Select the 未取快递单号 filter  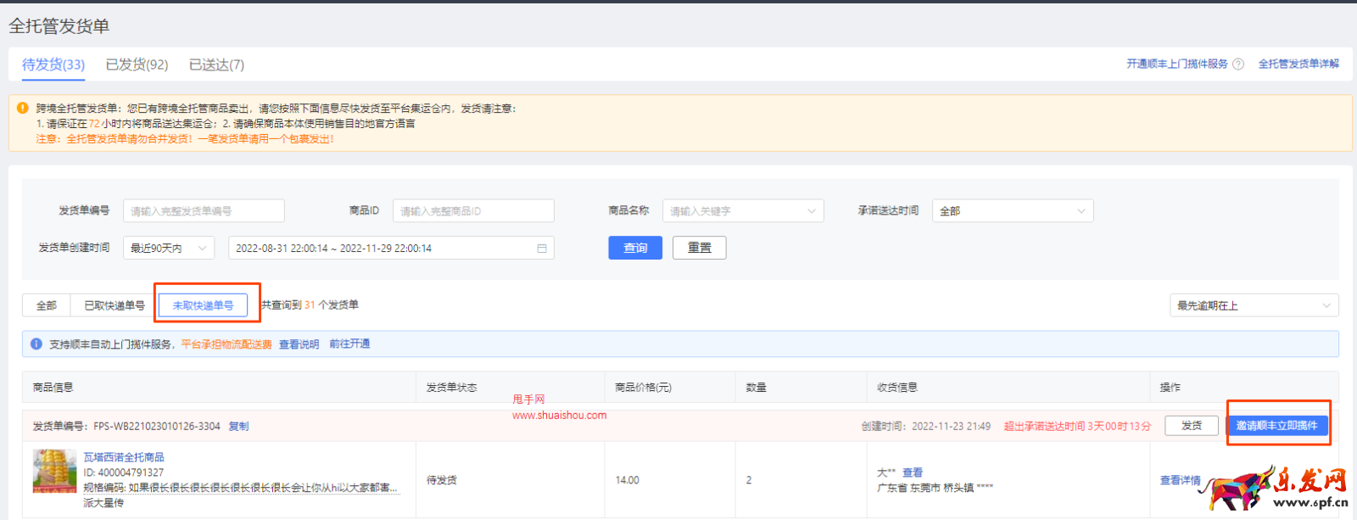[x=203, y=305]
